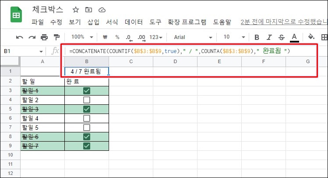
Task: Open the 보기 menu
Action: pyautogui.click(x=75, y=22)
